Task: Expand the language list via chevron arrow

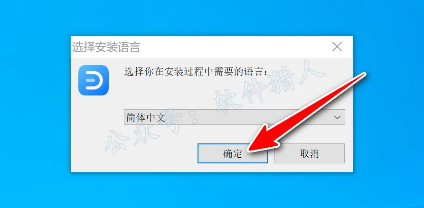Action: coord(337,117)
